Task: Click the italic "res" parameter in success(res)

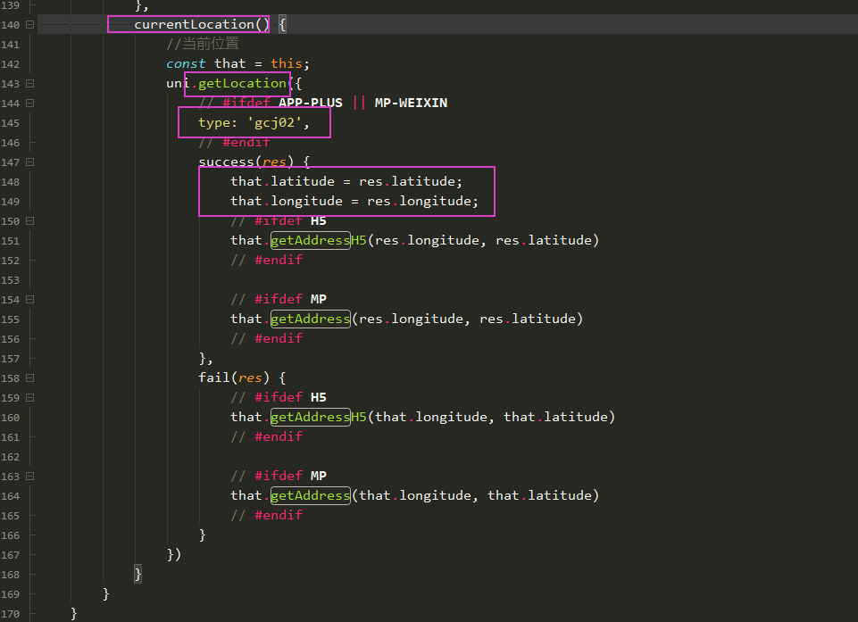Action: [x=274, y=162]
